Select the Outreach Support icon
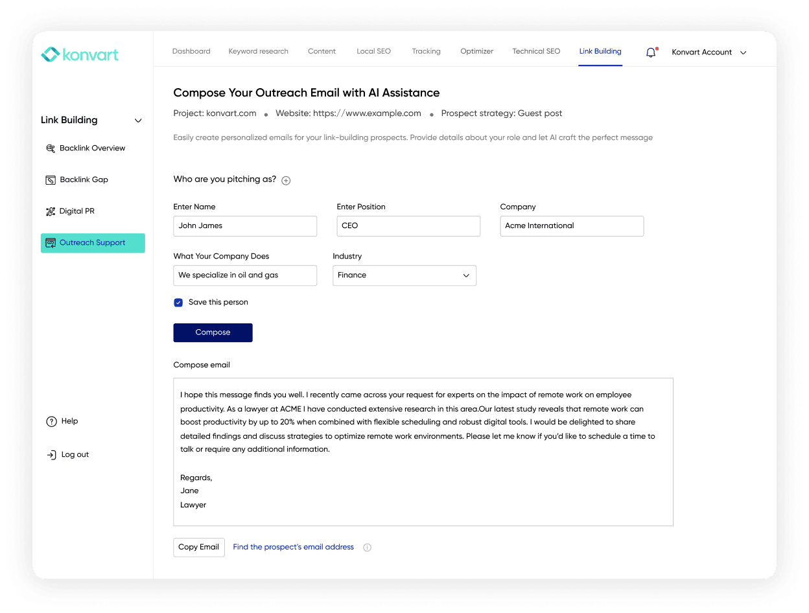Viewport: 809px width, 613px height. (x=51, y=242)
